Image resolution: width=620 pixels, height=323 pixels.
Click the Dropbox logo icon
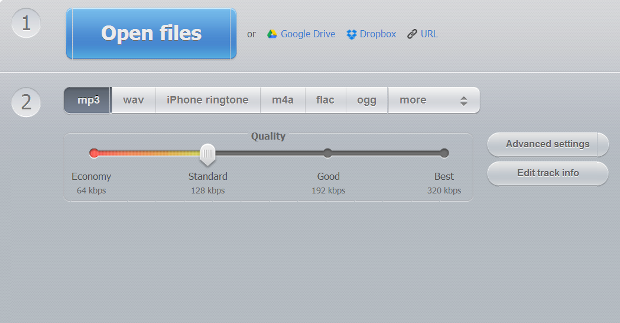(352, 34)
